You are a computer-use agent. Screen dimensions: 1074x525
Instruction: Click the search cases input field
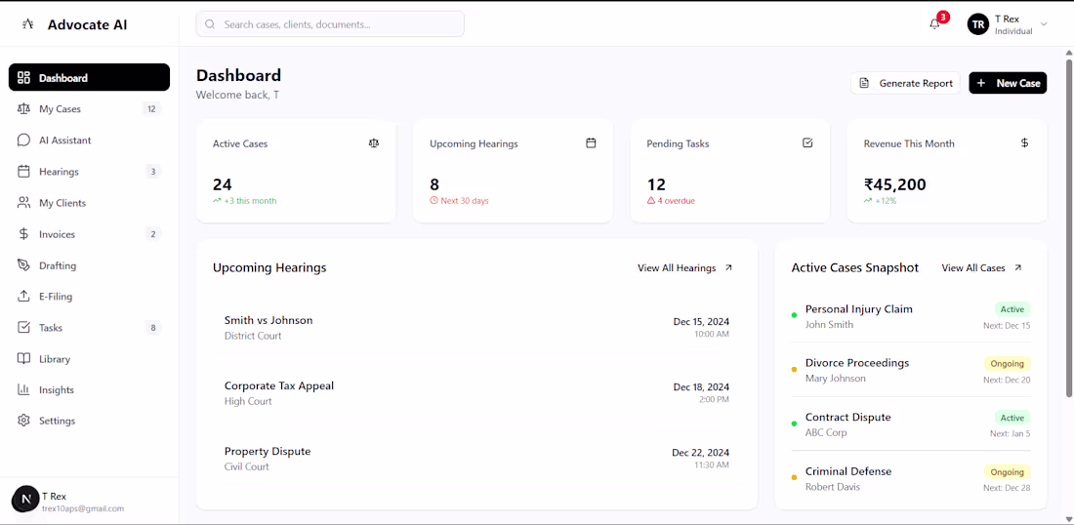click(x=330, y=24)
